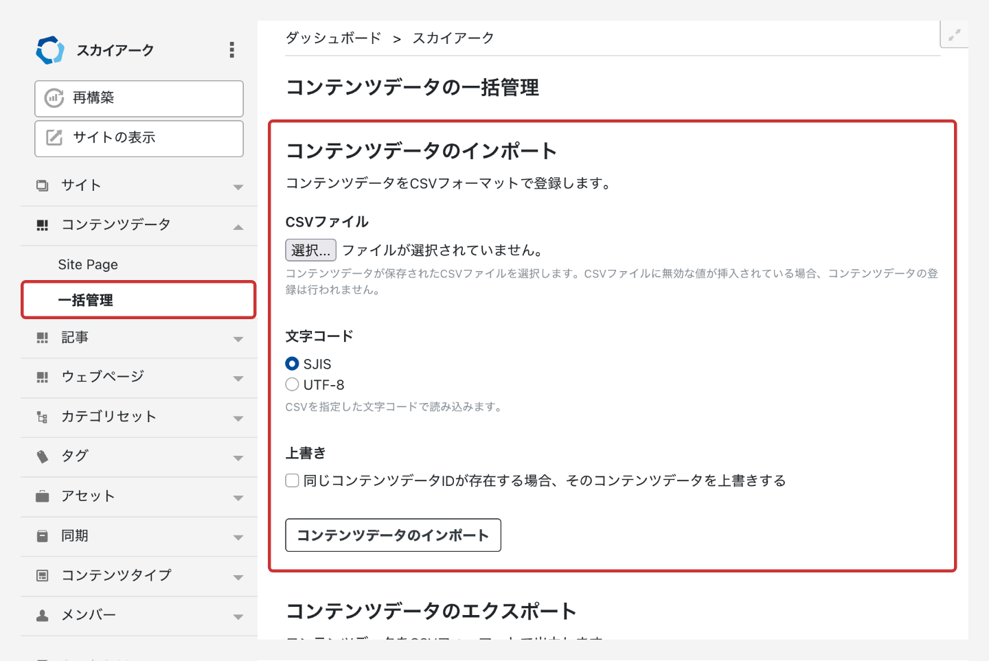
Task: Click the expand icon at top right
Action: click(954, 35)
